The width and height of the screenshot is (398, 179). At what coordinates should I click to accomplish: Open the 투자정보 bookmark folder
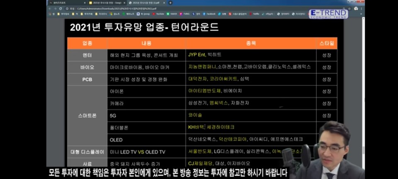[63, 14]
